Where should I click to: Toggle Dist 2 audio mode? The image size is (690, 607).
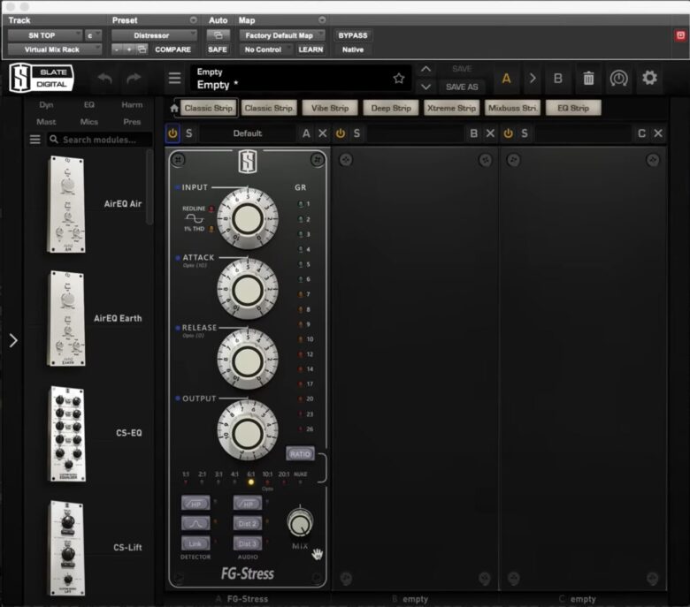pos(248,523)
